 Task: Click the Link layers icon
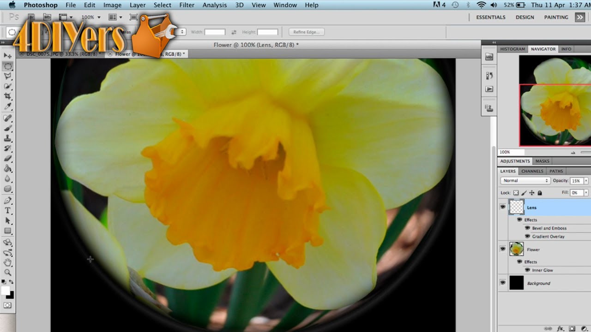tap(549, 329)
